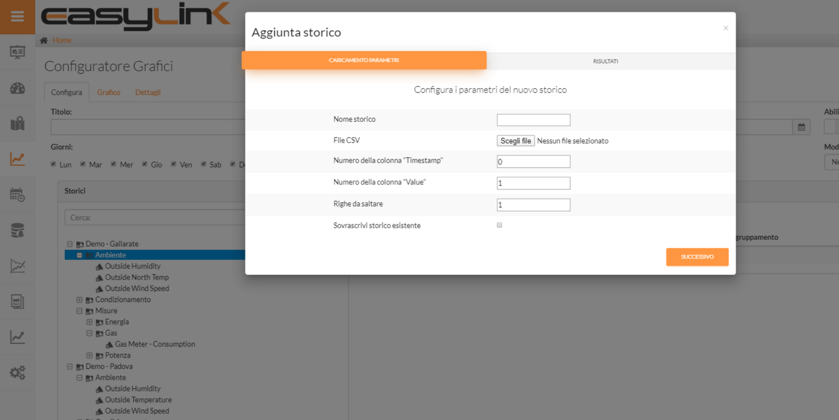The image size is (839, 420).
Task: Open the hamburger menu icon
Action: pos(17,16)
